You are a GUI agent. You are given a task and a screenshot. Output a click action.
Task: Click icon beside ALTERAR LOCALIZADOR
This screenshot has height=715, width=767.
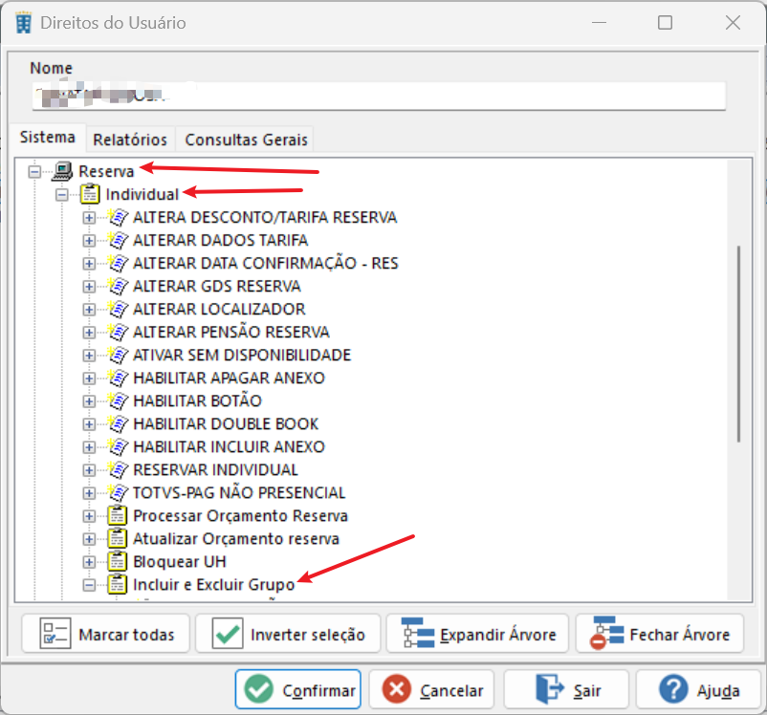click(x=118, y=309)
